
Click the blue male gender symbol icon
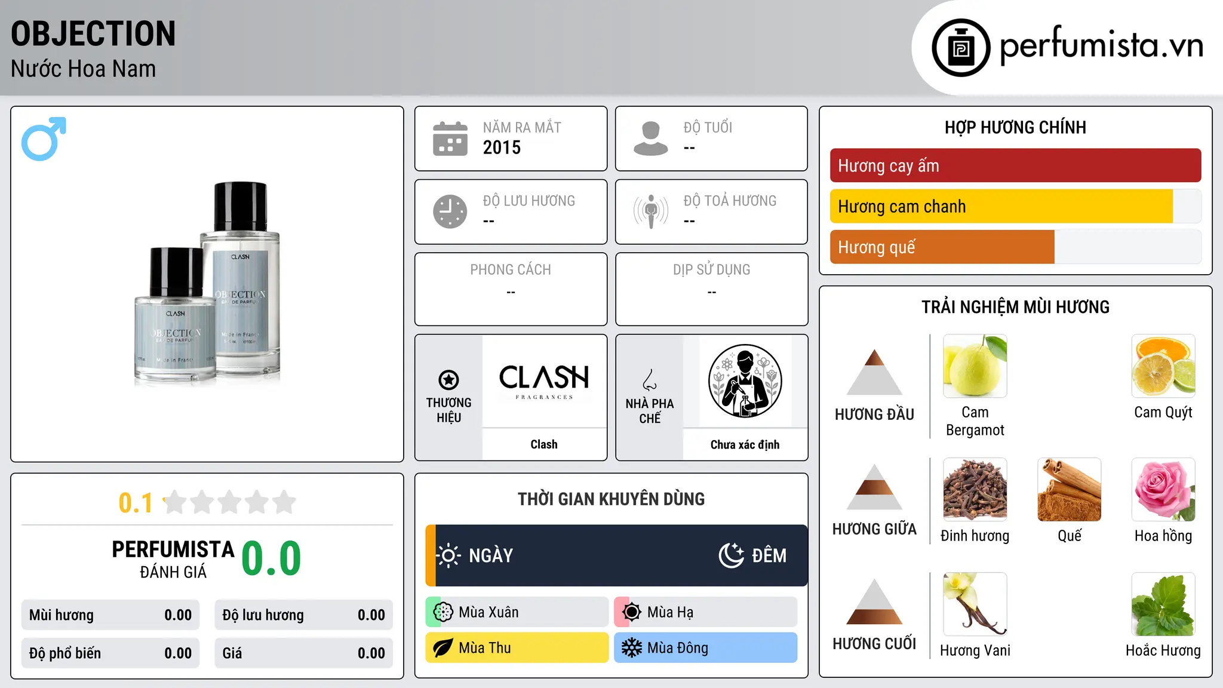coord(44,139)
